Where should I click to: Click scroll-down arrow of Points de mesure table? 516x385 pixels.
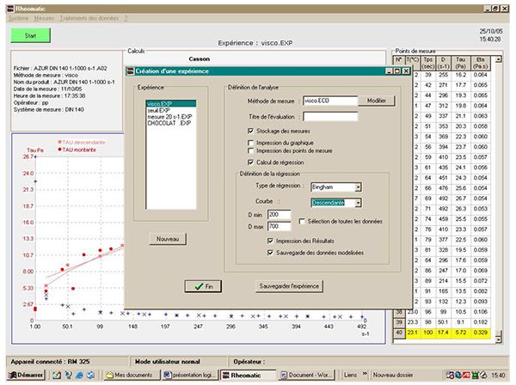(499, 339)
